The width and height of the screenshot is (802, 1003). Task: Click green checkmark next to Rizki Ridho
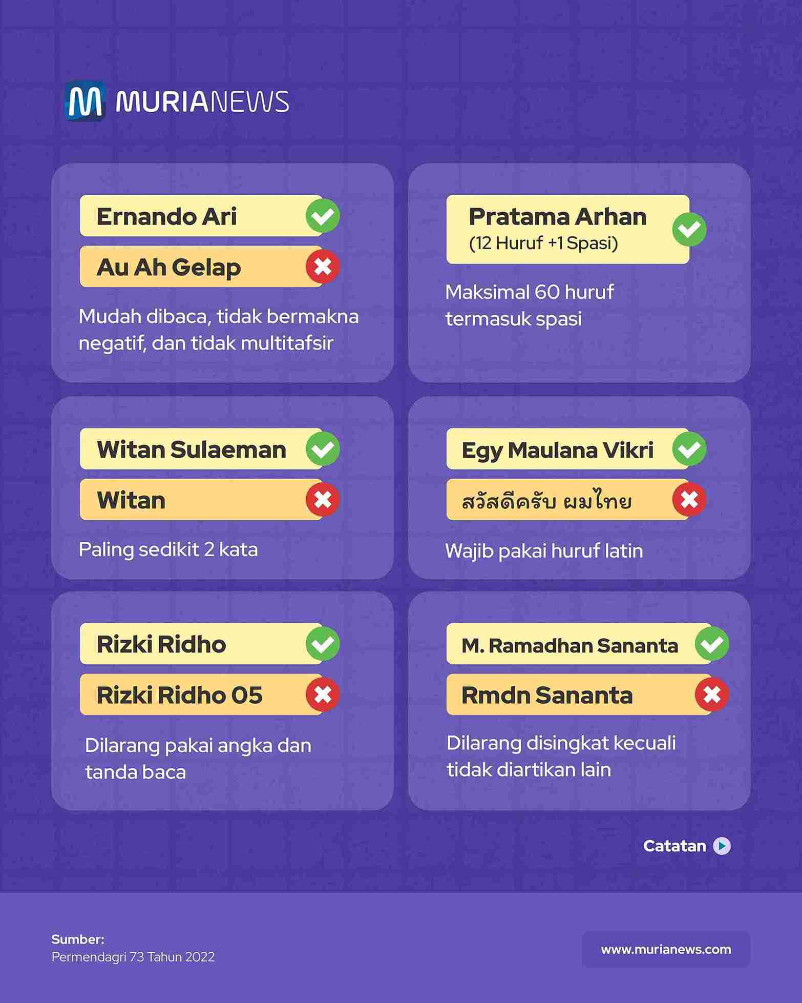(323, 644)
